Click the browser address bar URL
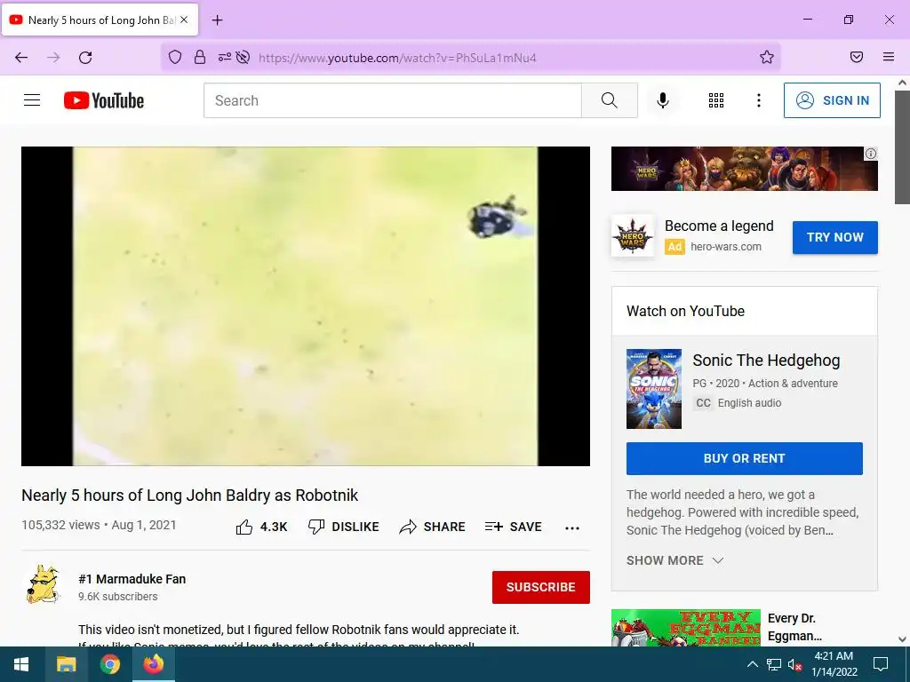This screenshot has height=682, width=910. 397,58
